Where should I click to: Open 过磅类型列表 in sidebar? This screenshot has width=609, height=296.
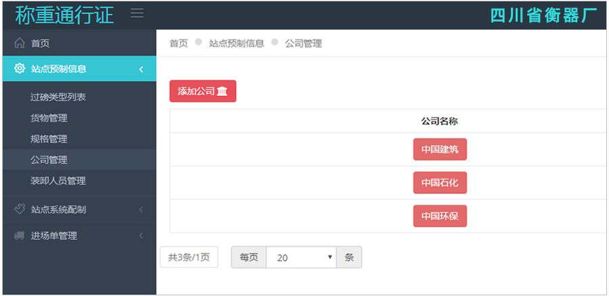[58, 97]
